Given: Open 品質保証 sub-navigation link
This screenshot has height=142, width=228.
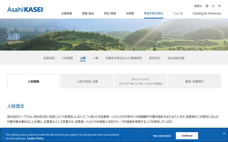Looking at the screenshot, I should 49,58.
